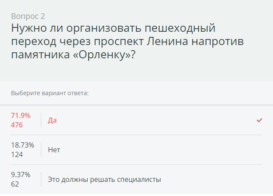Viewport: 273px width, 196px height.
Task: Click the 18.73% result percentage
Action: (x=23, y=145)
